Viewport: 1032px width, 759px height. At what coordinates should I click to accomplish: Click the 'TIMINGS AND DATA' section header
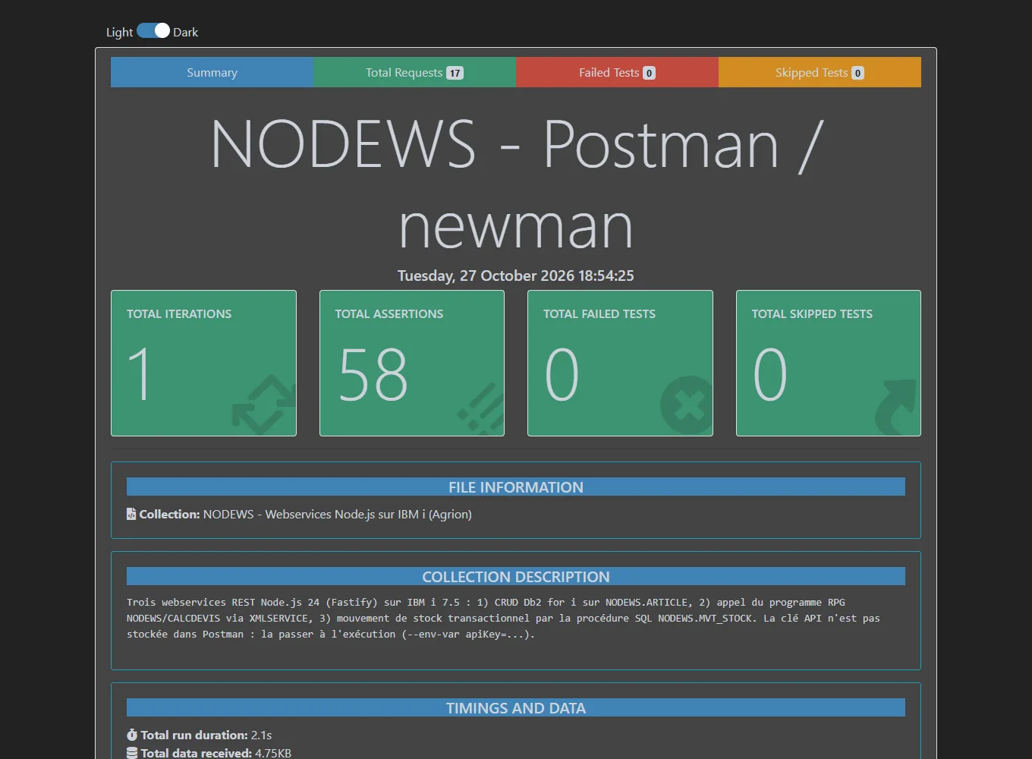tap(516, 708)
